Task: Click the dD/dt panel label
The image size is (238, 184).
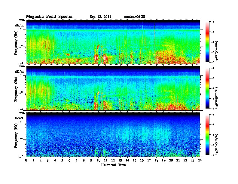Action: (x=19, y=72)
